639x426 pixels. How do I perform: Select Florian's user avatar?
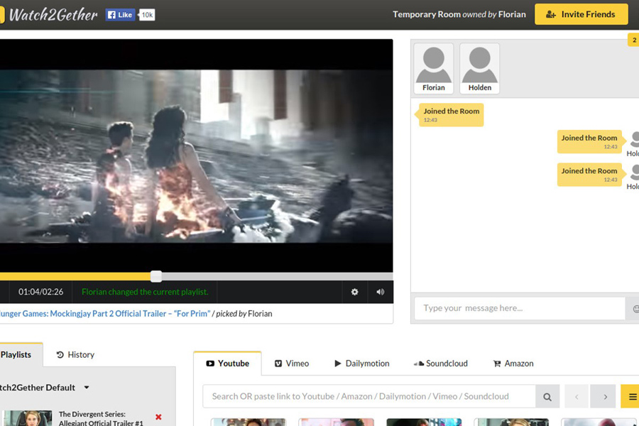click(x=434, y=68)
